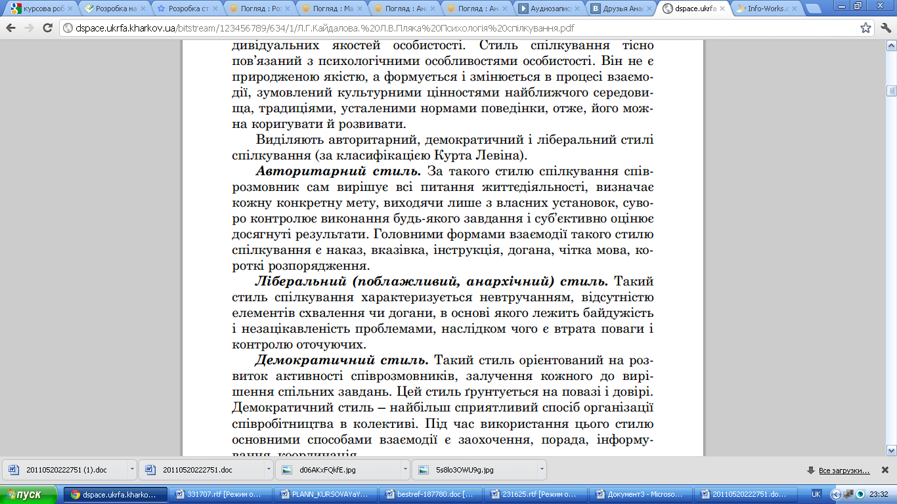Image resolution: width=897 pixels, height=504 pixels.
Task: Click the scrollbar up arrow
Action: point(891,45)
